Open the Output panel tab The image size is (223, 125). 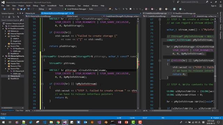[x=3, y=114]
